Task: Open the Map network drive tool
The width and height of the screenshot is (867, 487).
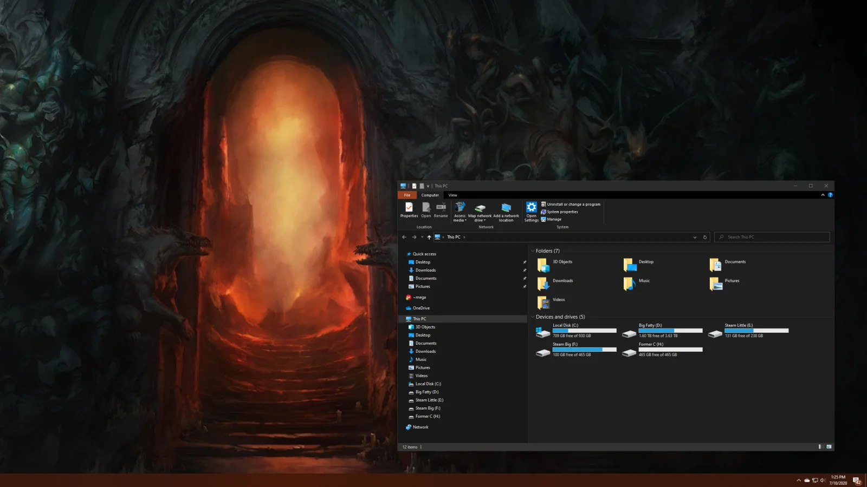Action: click(480, 212)
